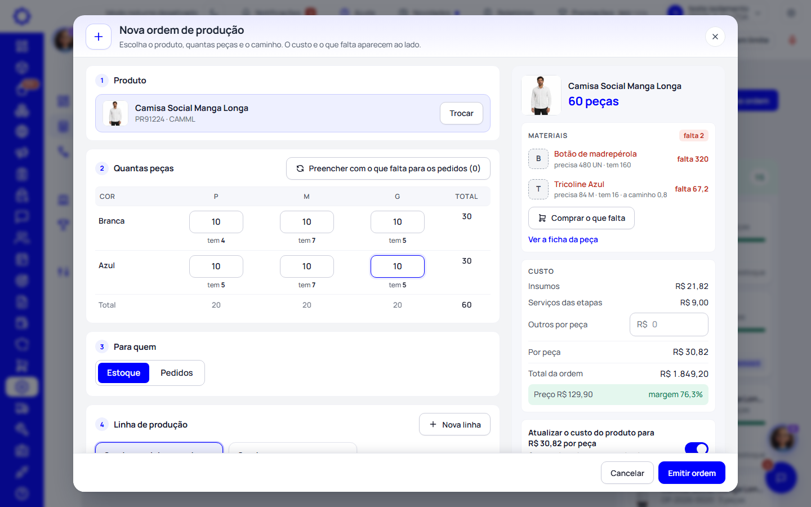The height and width of the screenshot is (507, 811).
Task: Click the 60 peças summary text
Action: (594, 101)
